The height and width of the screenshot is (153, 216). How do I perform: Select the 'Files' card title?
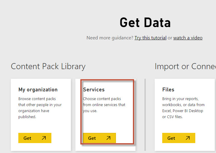pos(168,90)
